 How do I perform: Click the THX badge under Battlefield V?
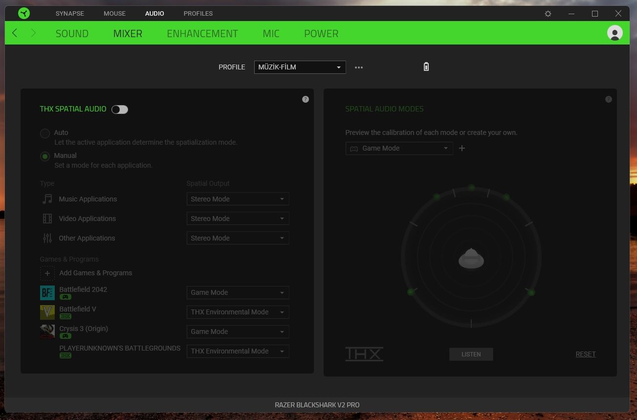[x=66, y=316]
